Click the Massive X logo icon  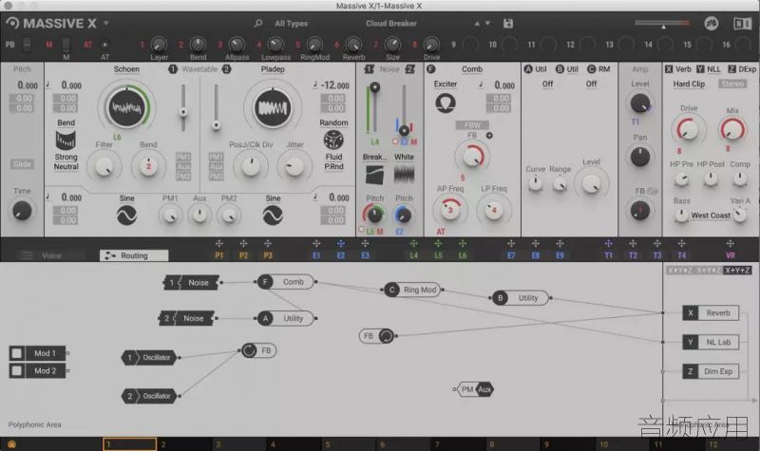[12, 23]
